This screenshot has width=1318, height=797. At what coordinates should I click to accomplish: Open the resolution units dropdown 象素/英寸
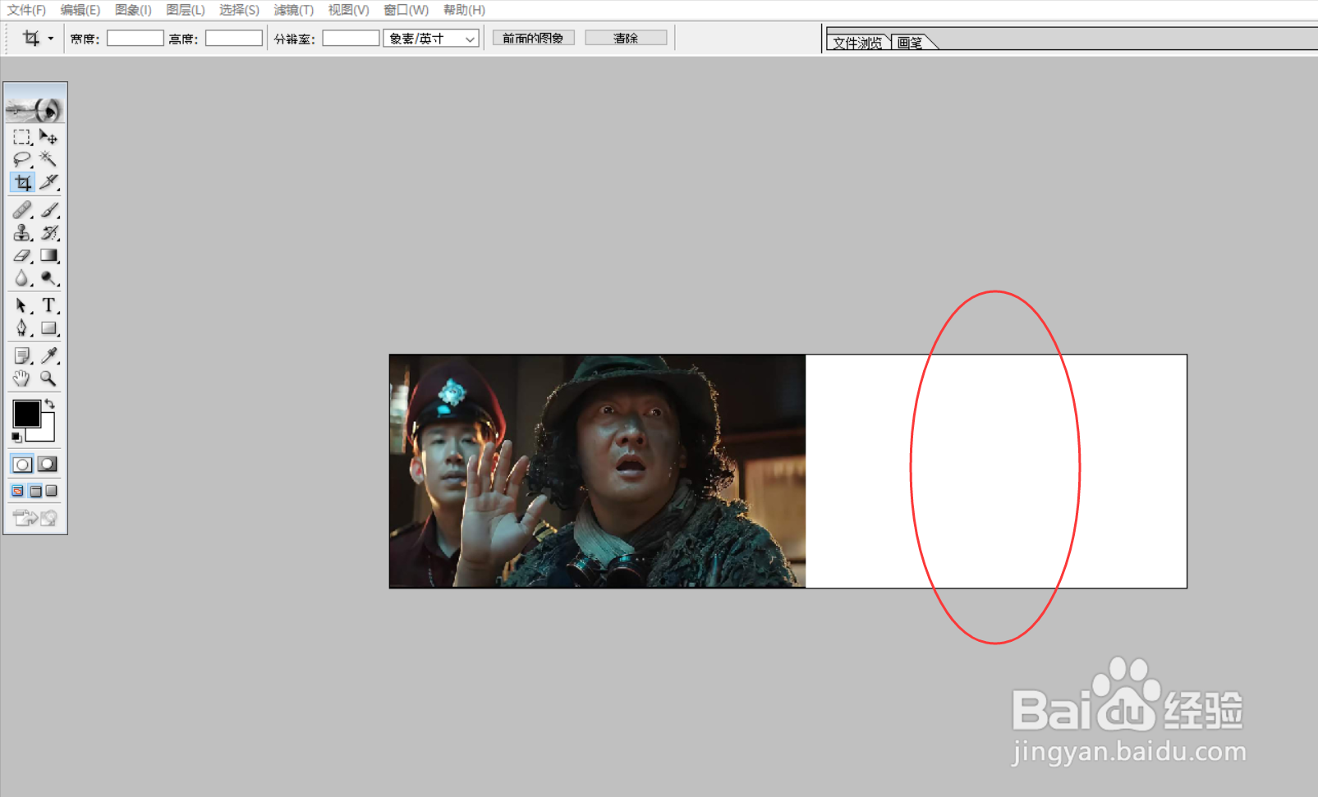coord(431,39)
